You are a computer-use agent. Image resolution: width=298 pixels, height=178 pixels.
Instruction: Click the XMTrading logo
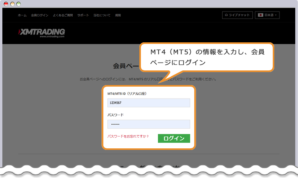click(41, 33)
